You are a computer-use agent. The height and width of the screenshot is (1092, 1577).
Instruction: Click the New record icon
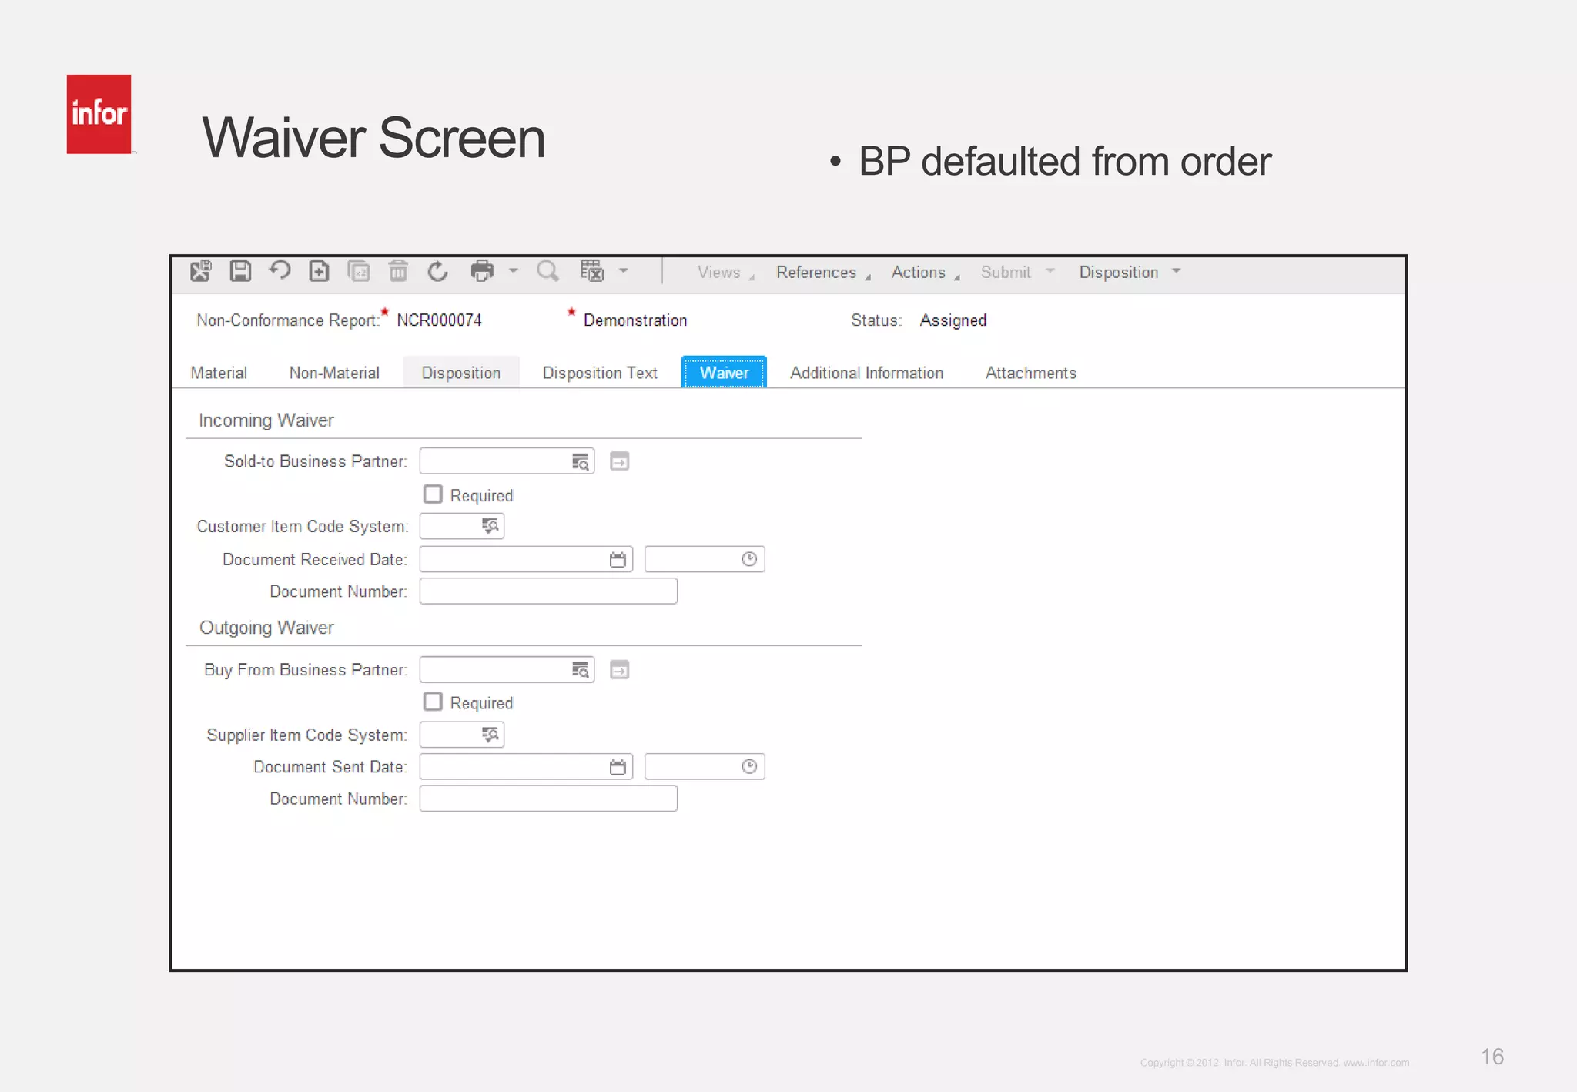click(319, 271)
